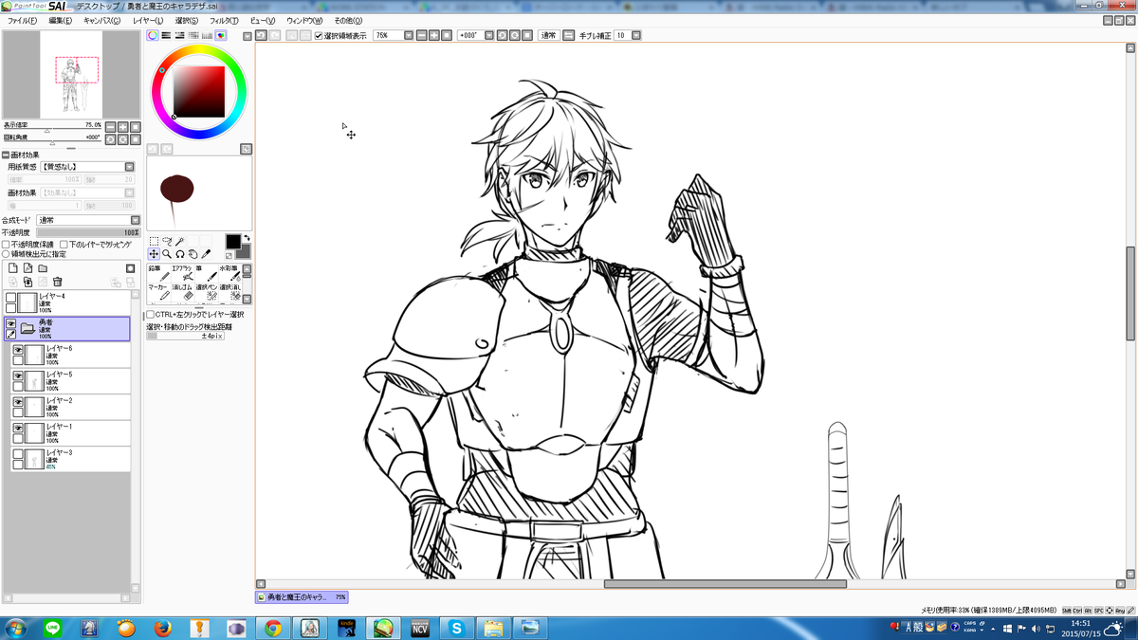Viewport: 1138px width, 640px height.
Task: Create a new normal layer
Action: pyautogui.click(x=12, y=268)
